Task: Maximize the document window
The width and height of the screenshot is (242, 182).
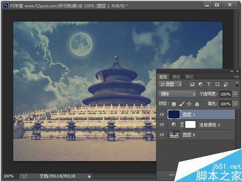Action: coord(217,5)
